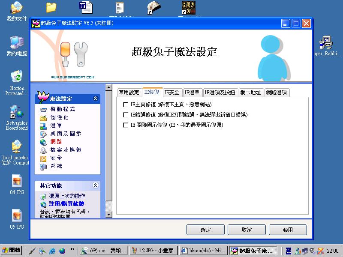The image size is (343, 257).
Task: Click sidebar scrollbar down arrow
Action: [109, 215]
